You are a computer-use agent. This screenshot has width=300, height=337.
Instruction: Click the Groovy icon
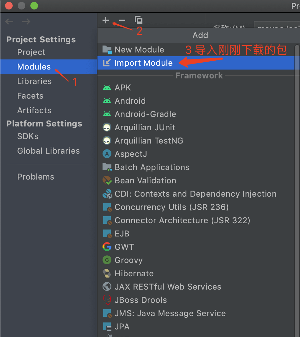[x=107, y=260]
